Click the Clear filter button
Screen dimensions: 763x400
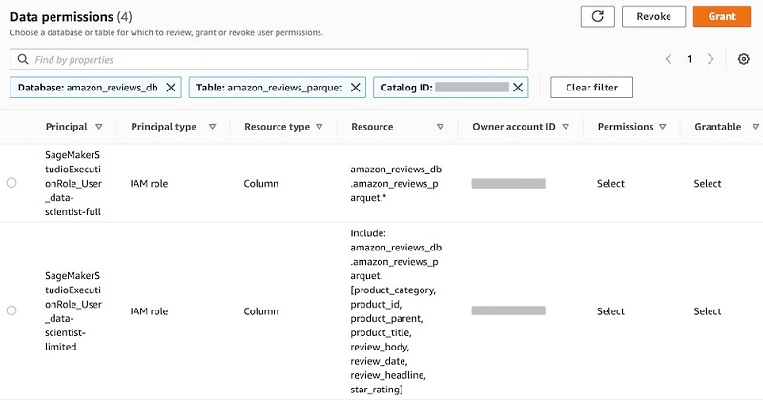(591, 88)
